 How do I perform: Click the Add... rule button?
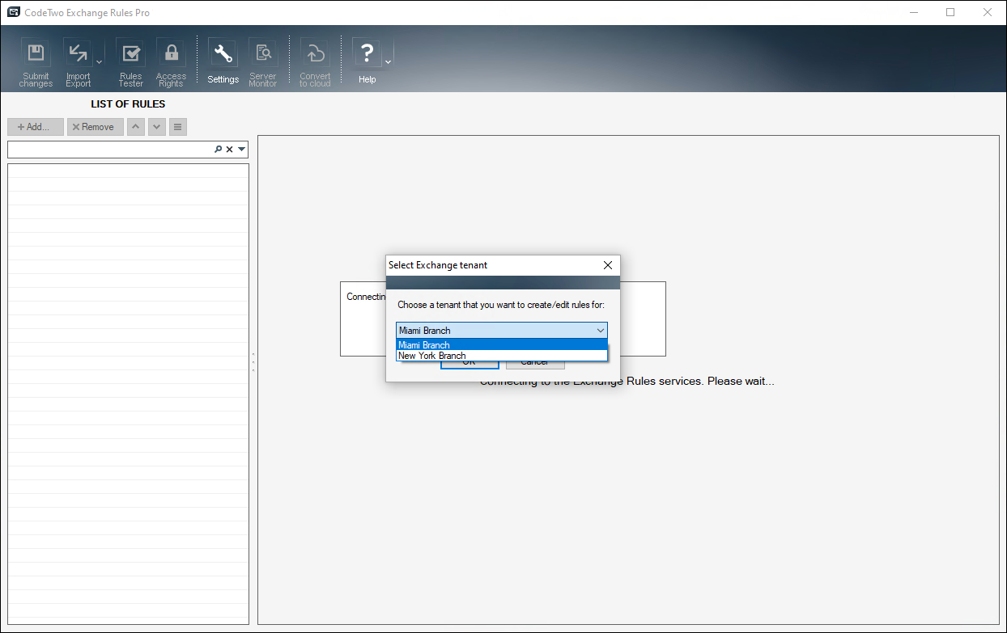click(x=36, y=127)
